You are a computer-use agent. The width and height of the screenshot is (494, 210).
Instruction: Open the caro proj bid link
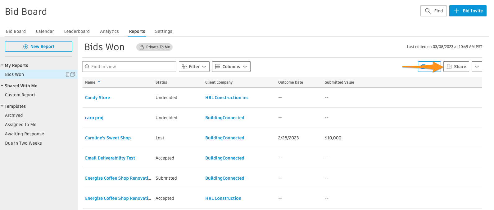94,118
